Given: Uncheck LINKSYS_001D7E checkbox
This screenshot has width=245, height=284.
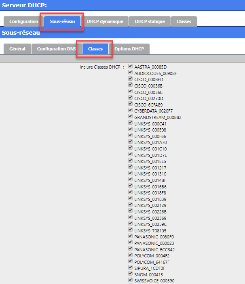Looking at the screenshot, I should pyautogui.click(x=130, y=154).
